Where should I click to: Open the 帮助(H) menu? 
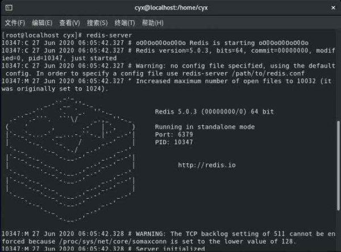point(152,23)
